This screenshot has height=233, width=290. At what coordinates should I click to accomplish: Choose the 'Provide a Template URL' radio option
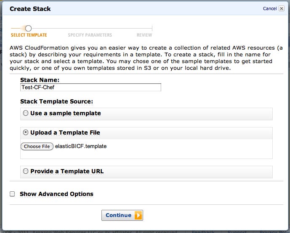(26, 171)
